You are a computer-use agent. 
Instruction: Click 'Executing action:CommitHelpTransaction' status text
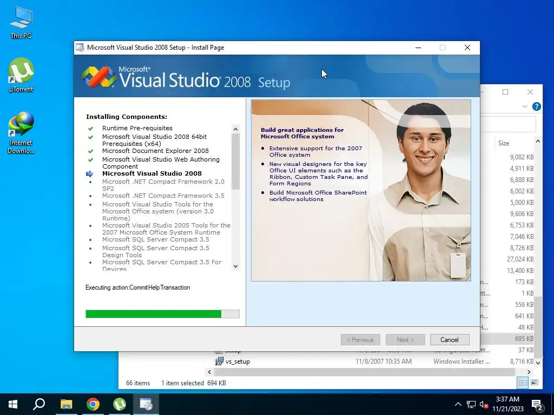[x=138, y=287]
